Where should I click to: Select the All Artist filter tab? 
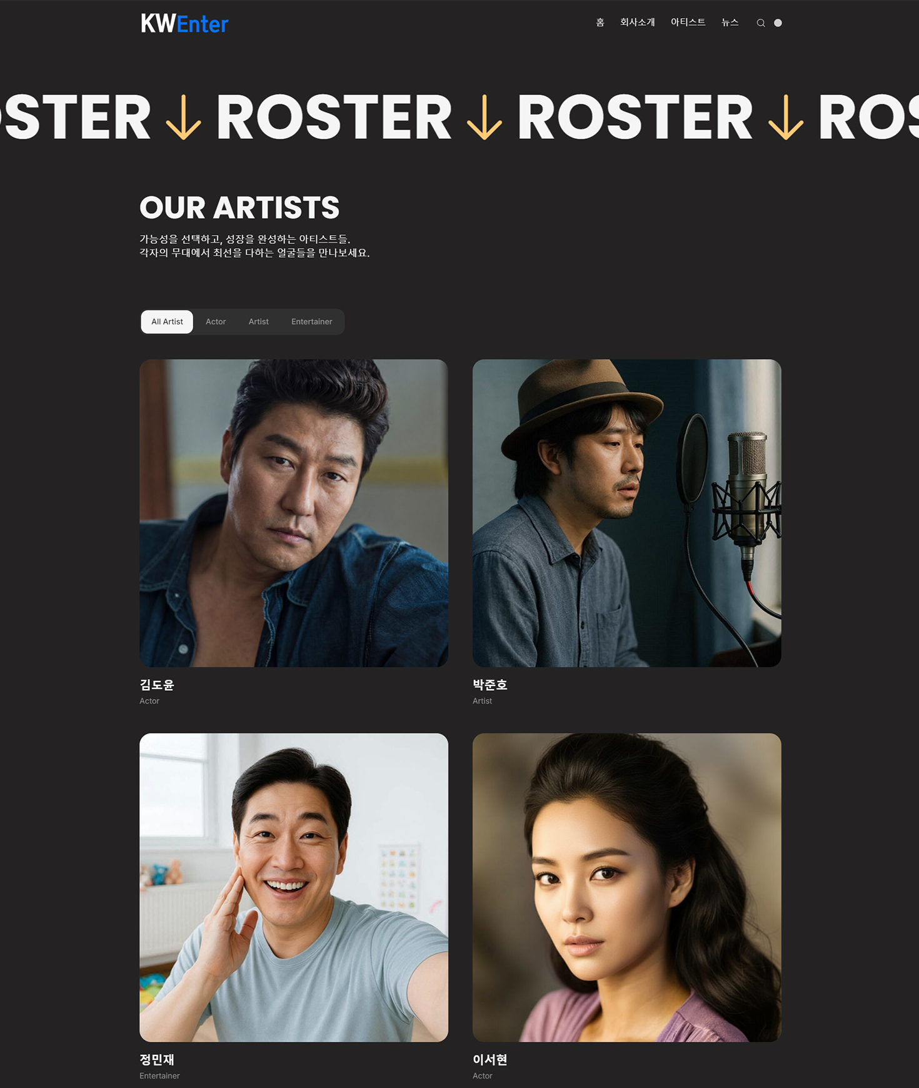click(167, 321)
